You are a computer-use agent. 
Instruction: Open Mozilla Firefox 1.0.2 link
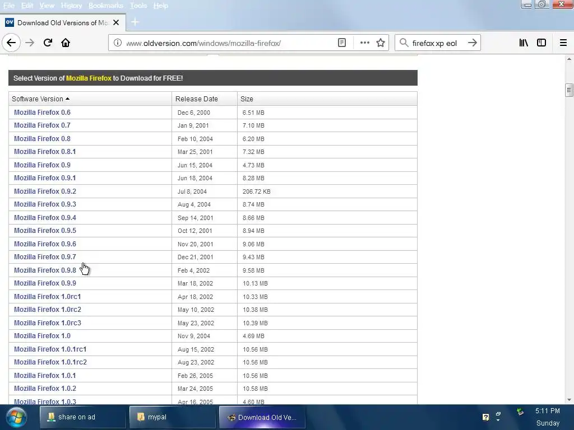[x=45, y=389]
